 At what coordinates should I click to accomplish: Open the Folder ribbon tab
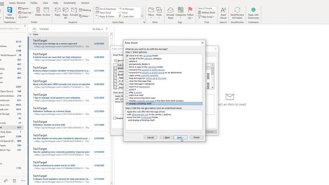pos(34,3)
